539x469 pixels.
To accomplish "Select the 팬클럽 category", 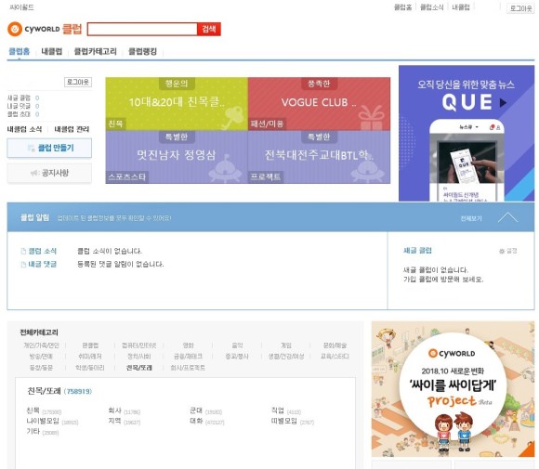I will [90, 345].
